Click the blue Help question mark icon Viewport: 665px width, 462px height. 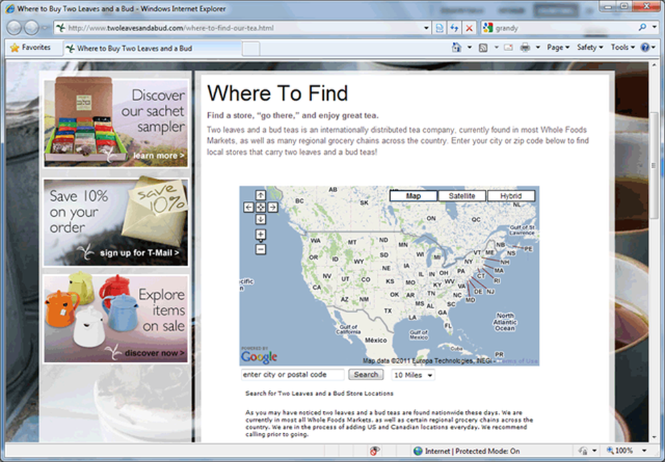coord(645,47)
